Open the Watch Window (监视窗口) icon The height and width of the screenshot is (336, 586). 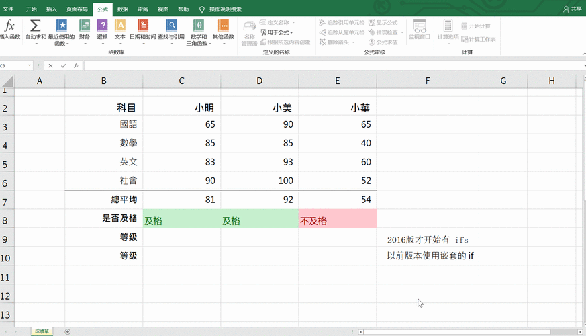(420, 27)
